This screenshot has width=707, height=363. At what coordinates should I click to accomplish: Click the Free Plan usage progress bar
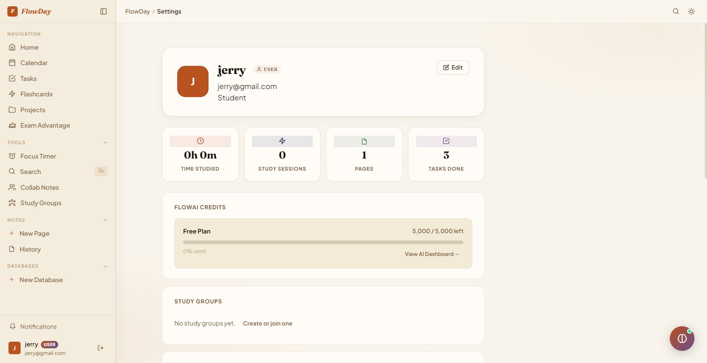(323, 242)
